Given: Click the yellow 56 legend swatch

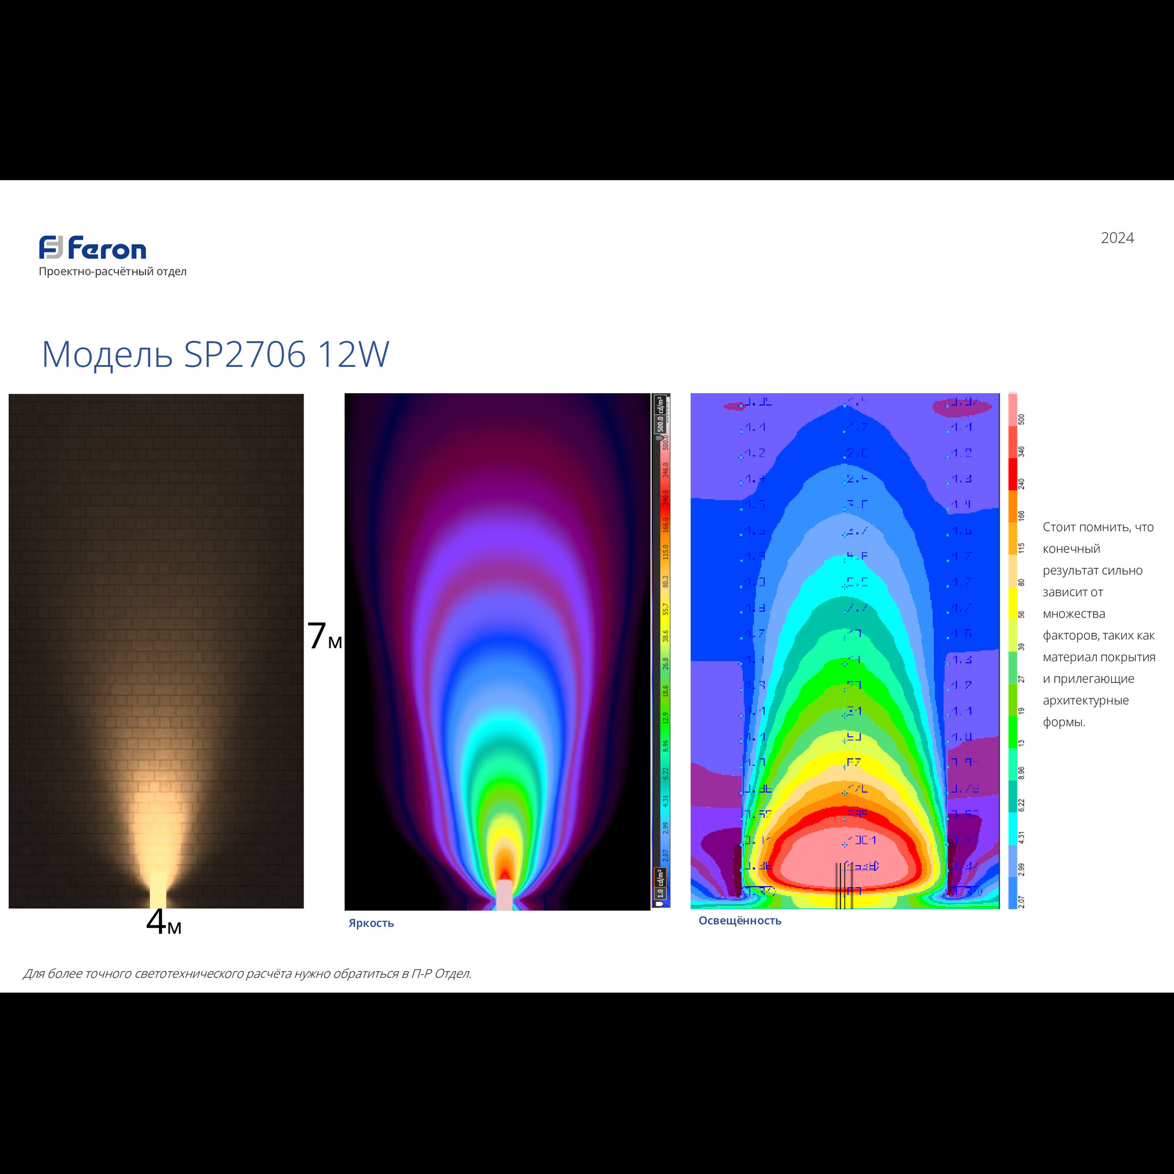Looking at the screenshot, I should pyautogui.click(x=1013, y=603).
